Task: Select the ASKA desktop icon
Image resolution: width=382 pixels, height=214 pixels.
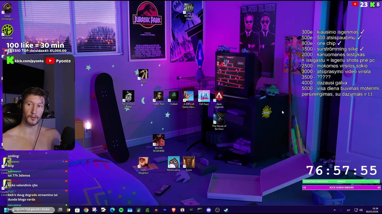Action: 143,76
